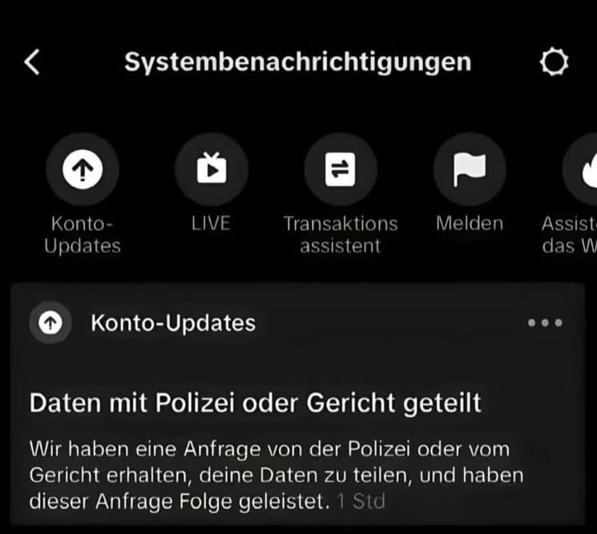The height and width of the screenshot is (534, 597).
Task: Open the Konto-Updates card header title
Action: click(173, 323)
